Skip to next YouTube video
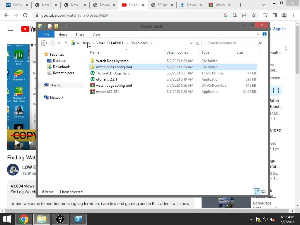This screenshot has height=225, width=300. [31, 143]
